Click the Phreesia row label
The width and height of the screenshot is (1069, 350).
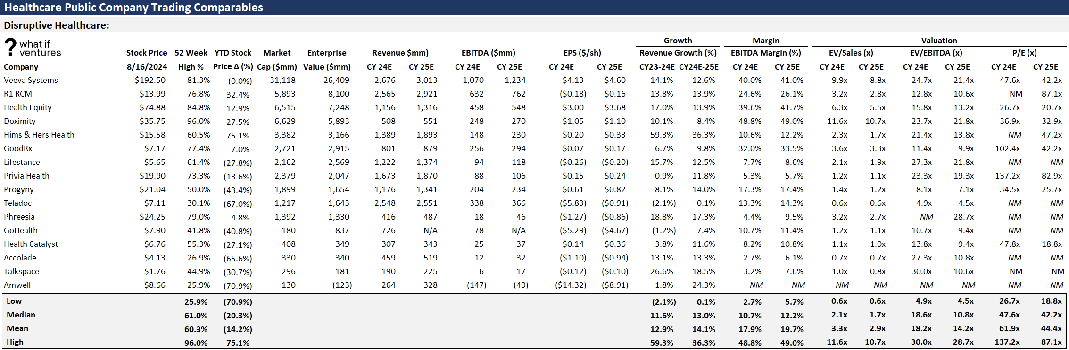[19, 217]
